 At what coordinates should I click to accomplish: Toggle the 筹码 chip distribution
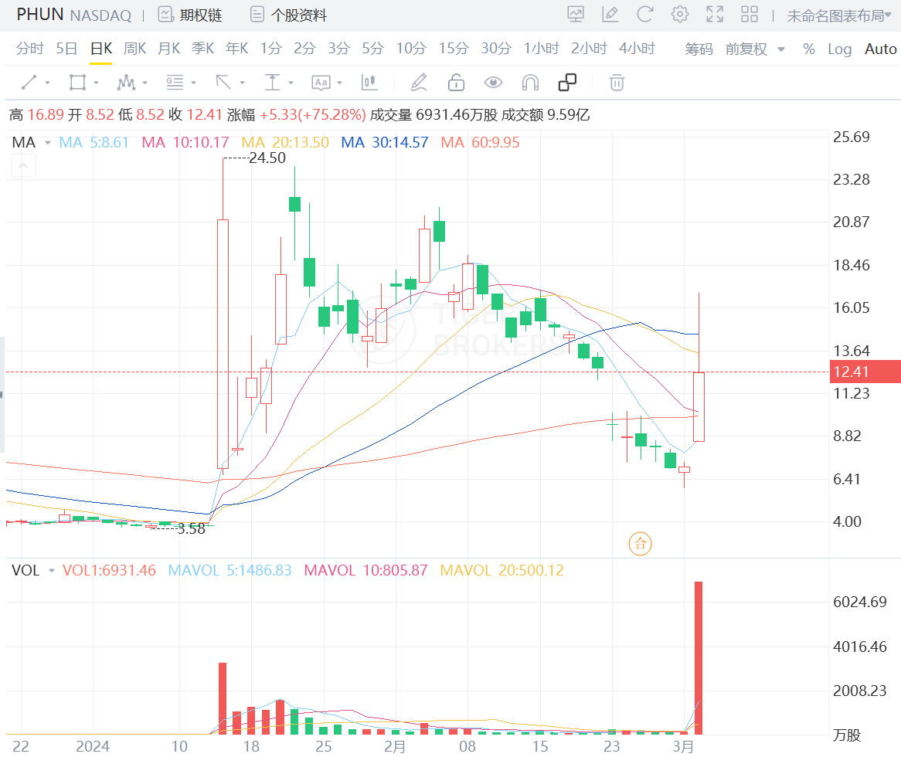(x=699, y=49)
